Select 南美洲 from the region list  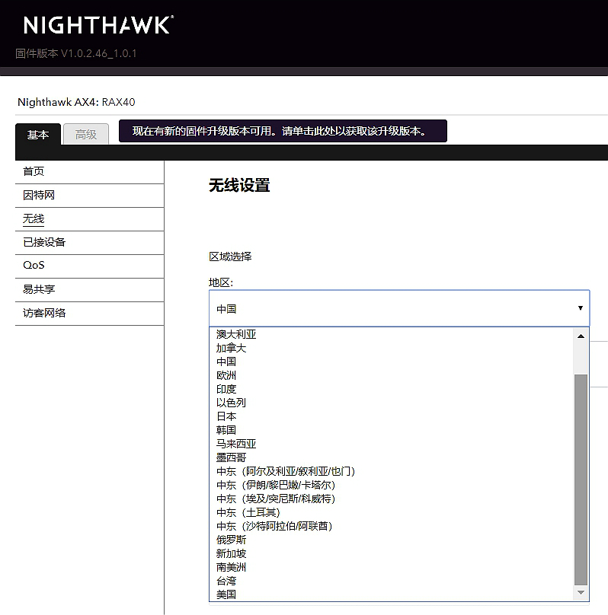392,568
